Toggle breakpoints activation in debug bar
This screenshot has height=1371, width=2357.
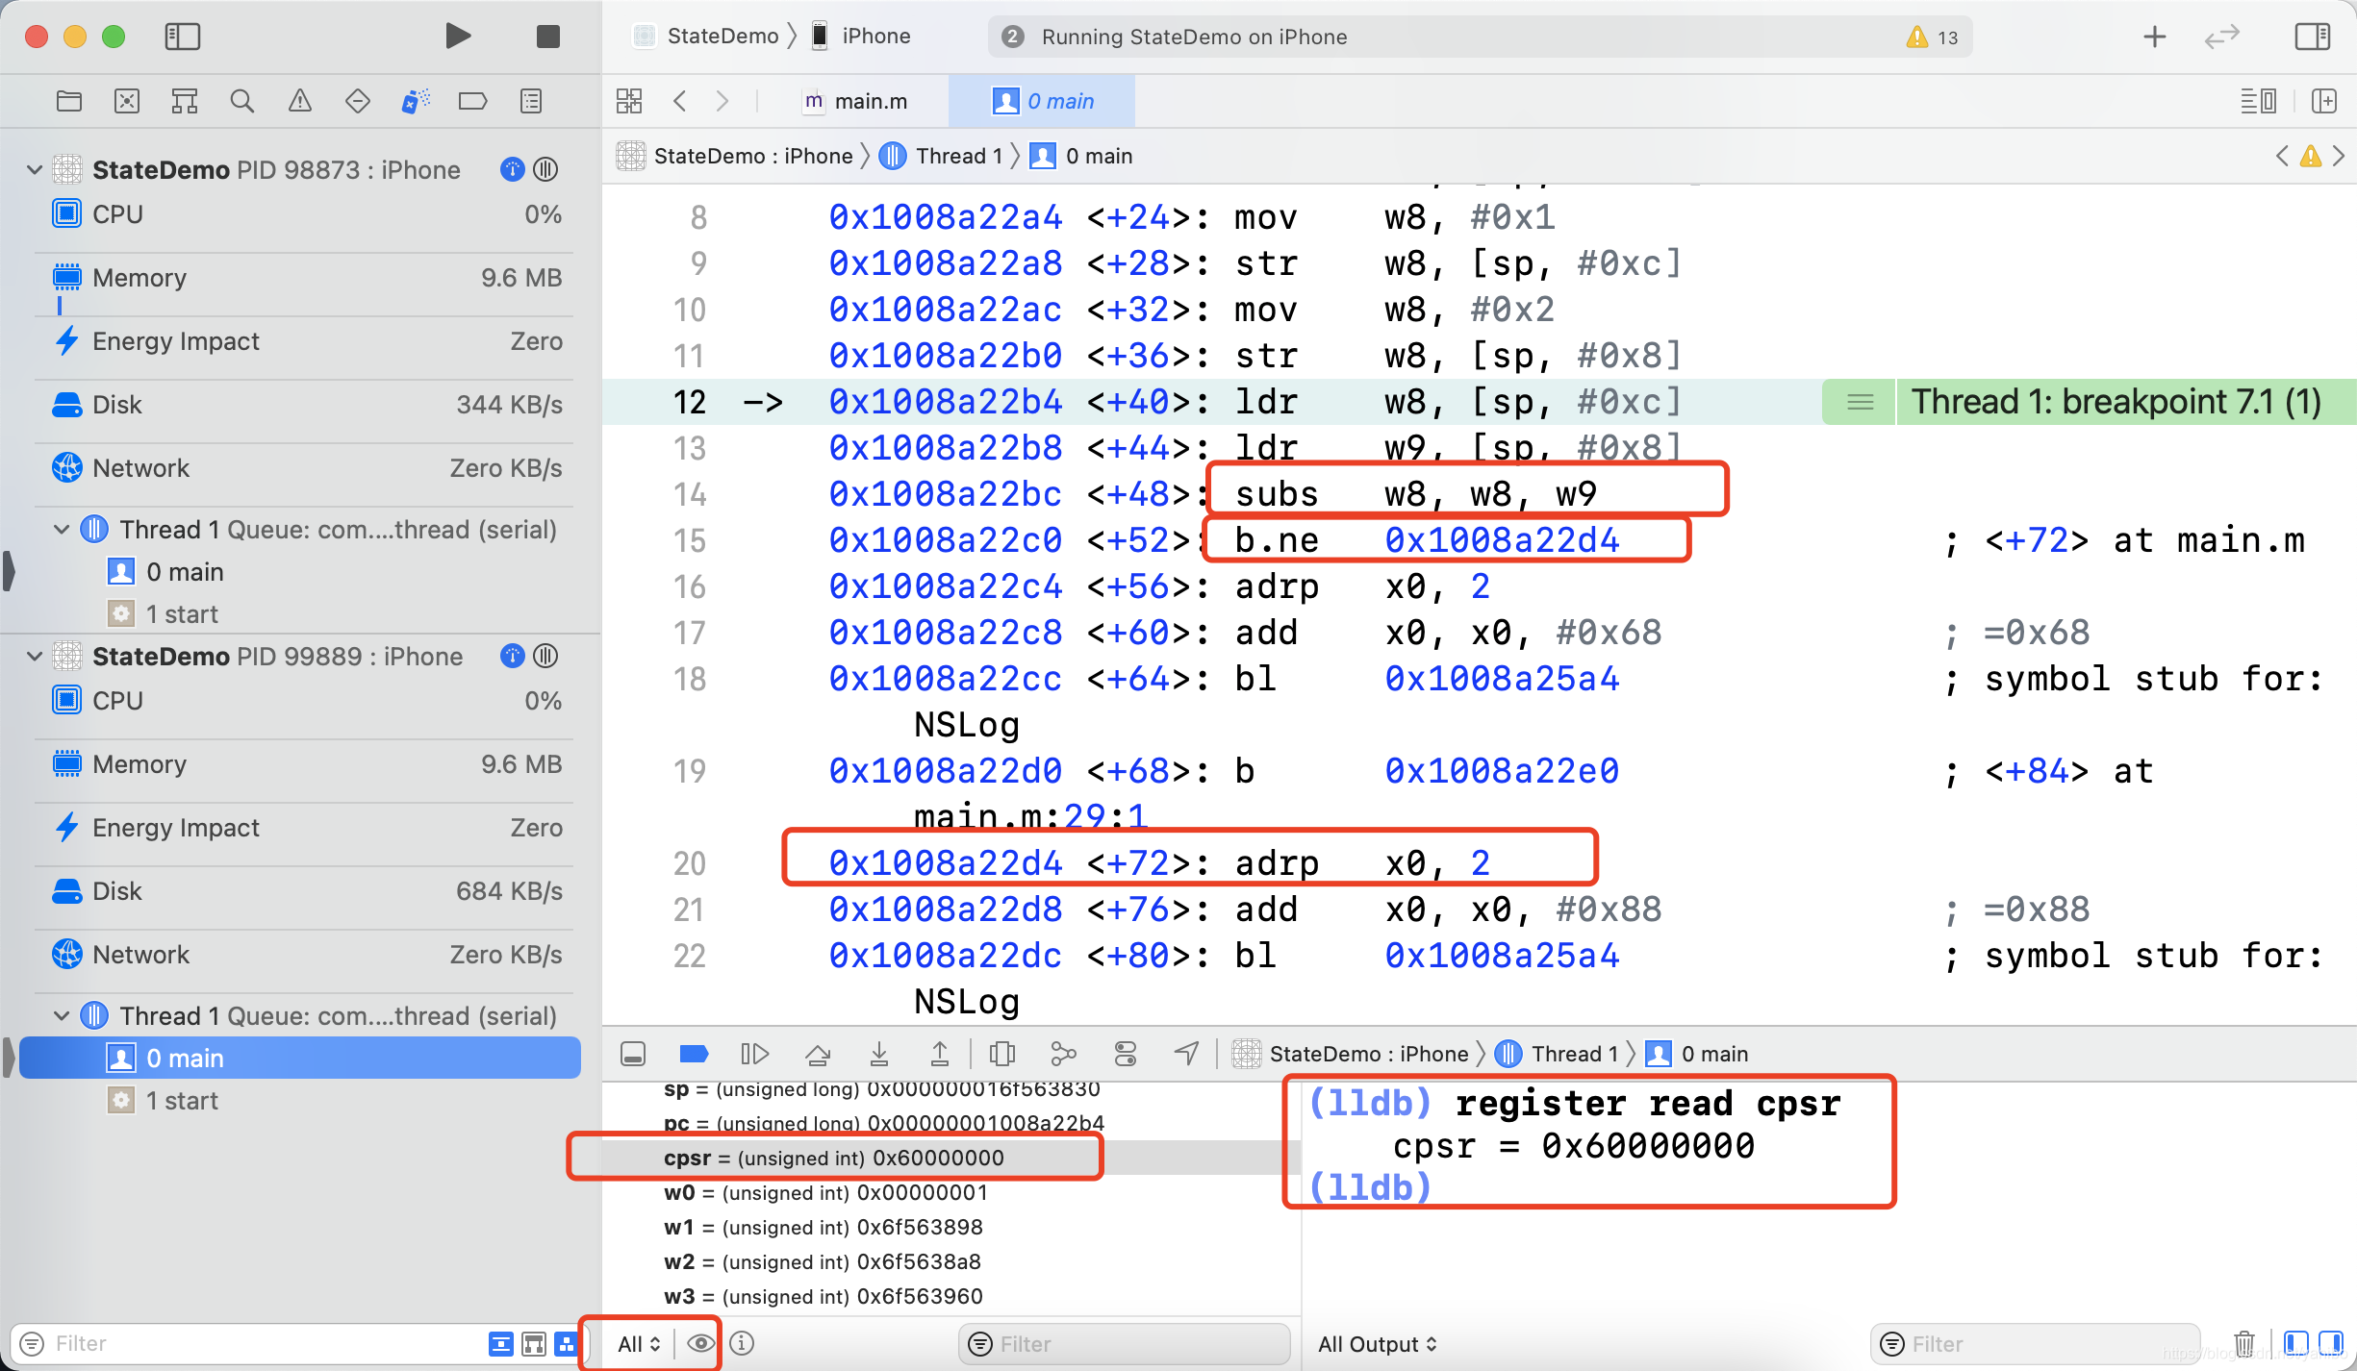[694, 1055]
